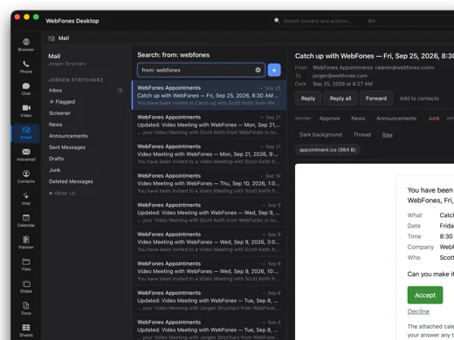Viewport: 454px width, 340px height.
Task: Expand the Other (3) folder group
Action: tap(63, 194)
